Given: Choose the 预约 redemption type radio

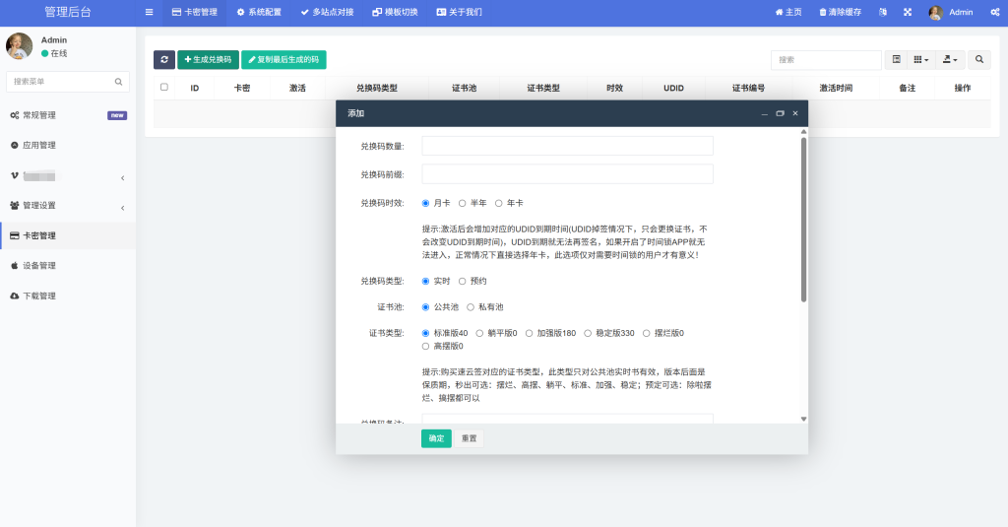Looking at the screenshot, I should (463, 281).
